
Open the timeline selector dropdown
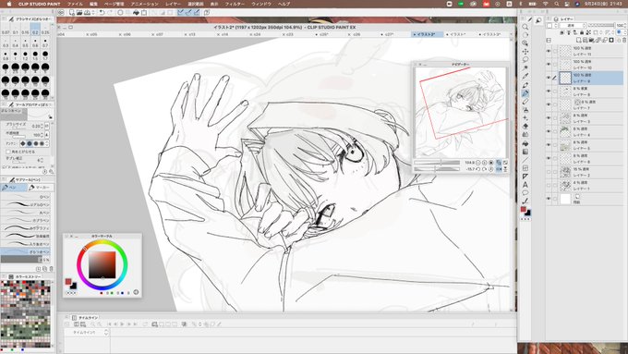106,333
